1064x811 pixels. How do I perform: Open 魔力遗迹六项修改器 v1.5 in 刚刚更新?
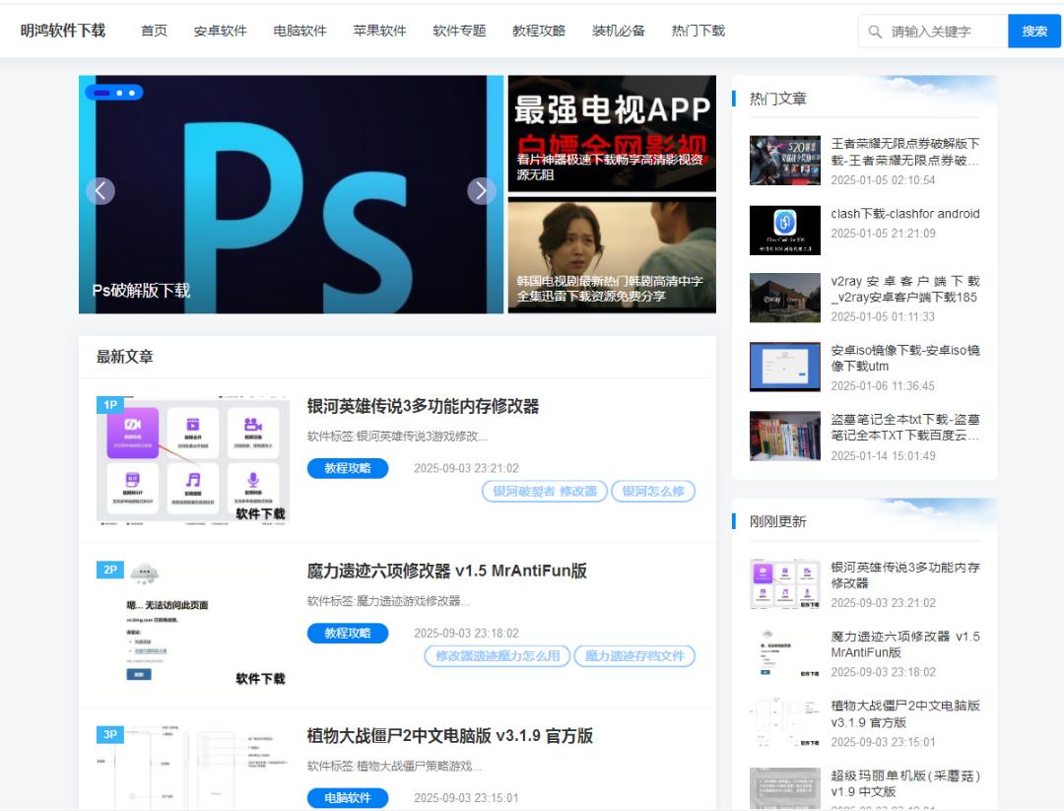905,644
